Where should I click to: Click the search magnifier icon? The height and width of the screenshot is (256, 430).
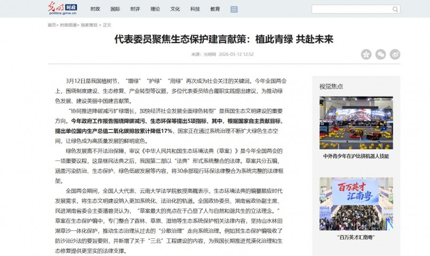pos(395,9)
